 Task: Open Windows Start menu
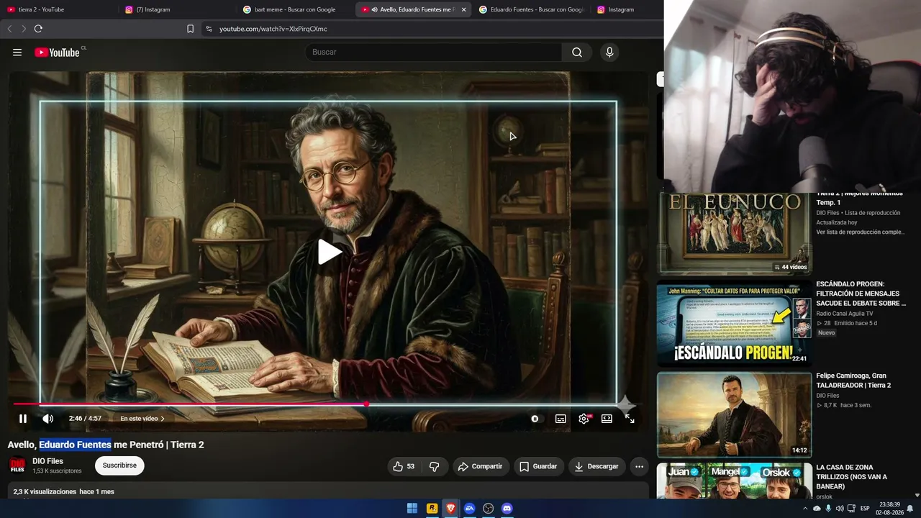point(412,509)
